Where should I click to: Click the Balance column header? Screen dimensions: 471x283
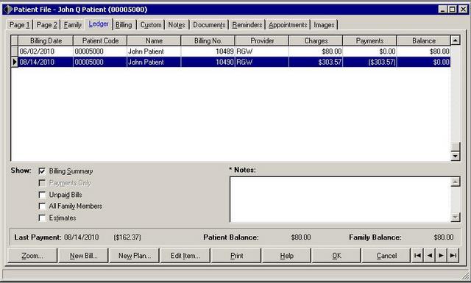click(424, 40)
